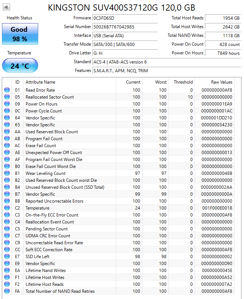Click the status orb for Pending Sector Count
This screenshot has height=299, width=244.
[7, 229]
